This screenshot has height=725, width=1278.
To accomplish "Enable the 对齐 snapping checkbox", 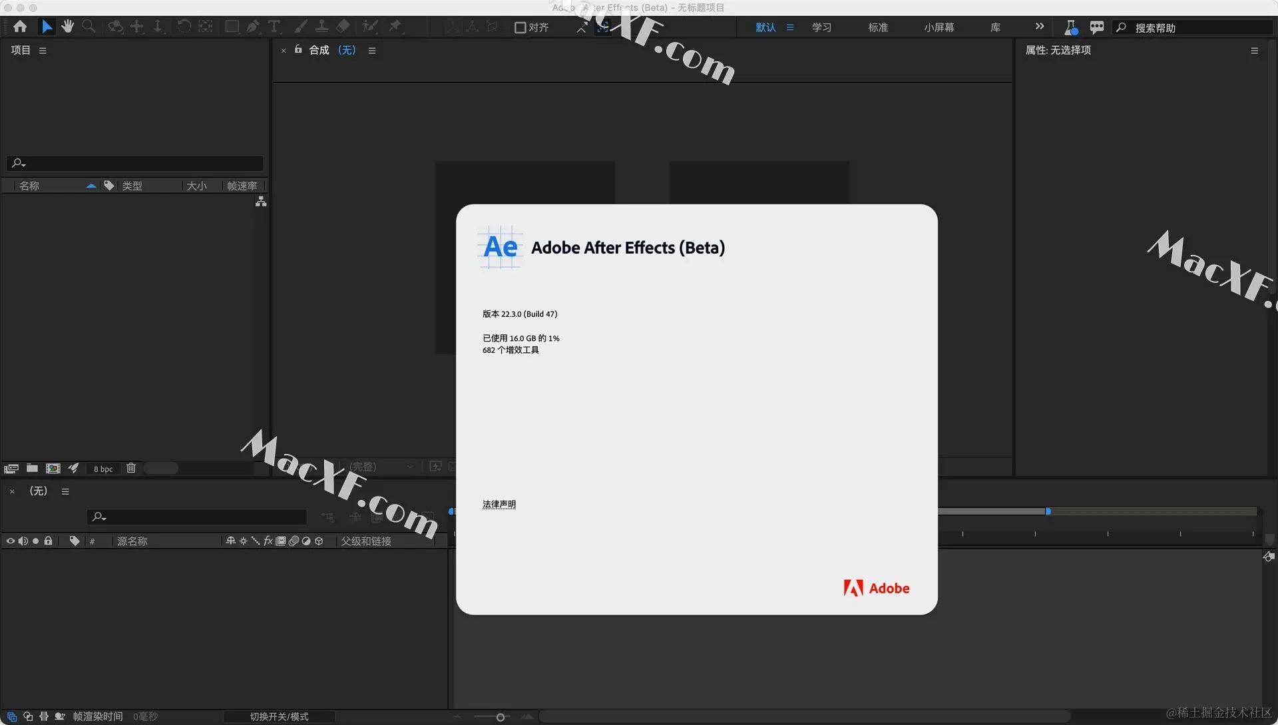I will (x=521, y=27).
